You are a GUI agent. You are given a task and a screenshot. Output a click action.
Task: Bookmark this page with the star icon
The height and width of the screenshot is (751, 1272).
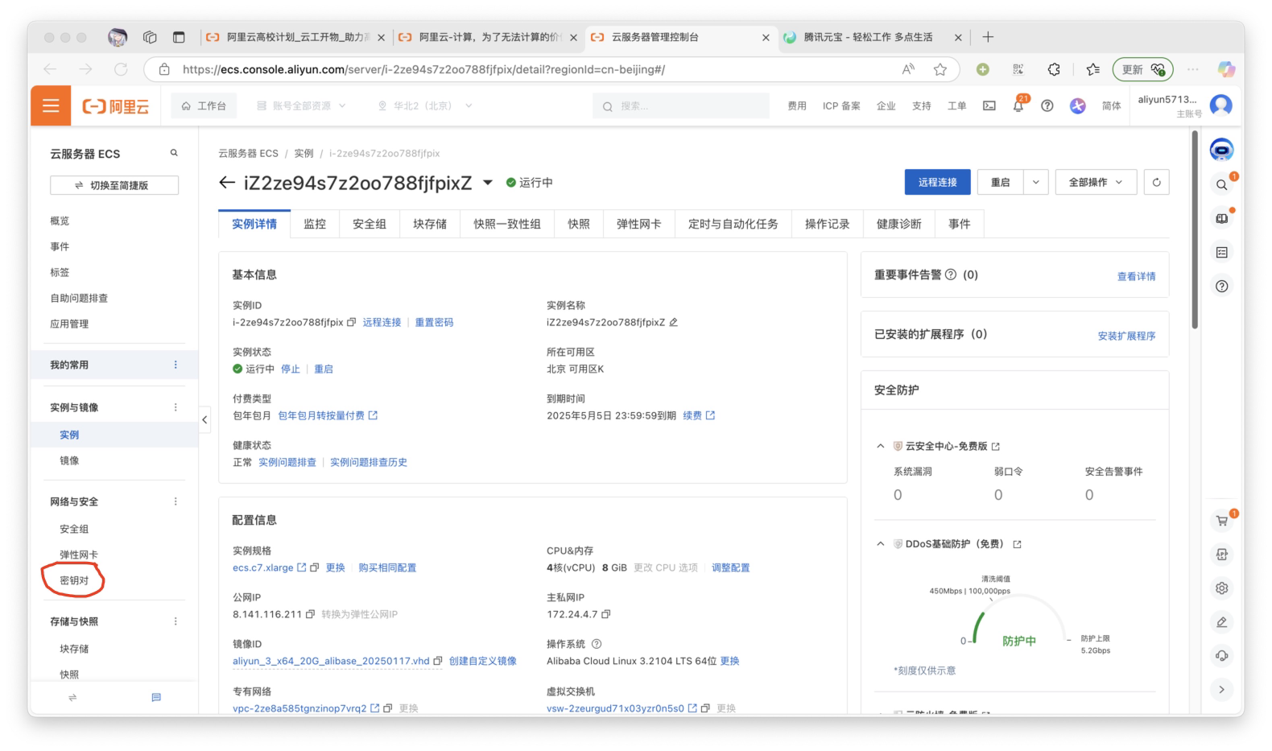coord(940,69)
